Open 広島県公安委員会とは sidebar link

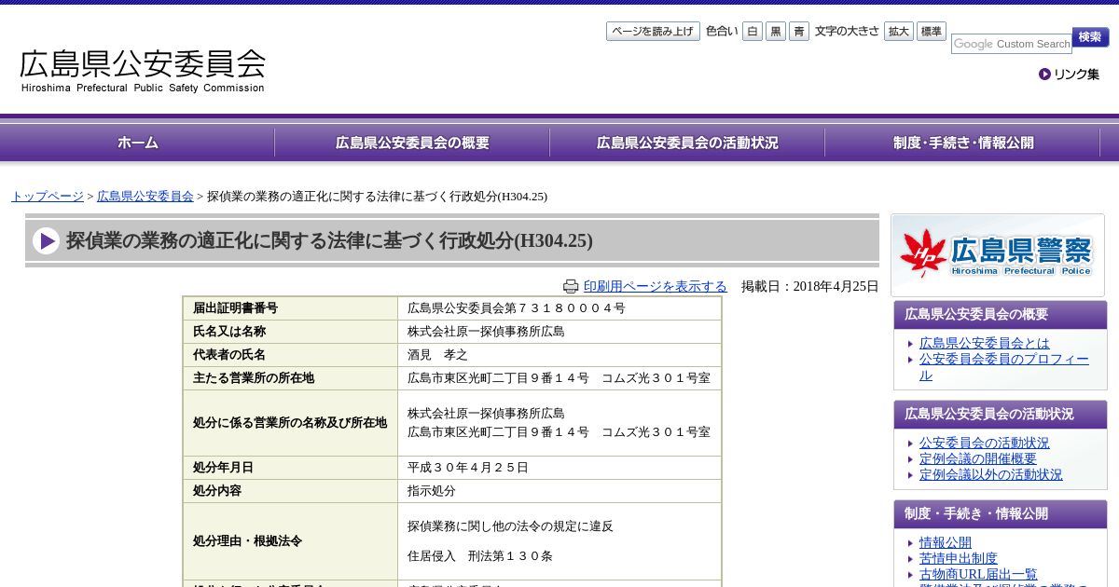(x=985, y=343)
